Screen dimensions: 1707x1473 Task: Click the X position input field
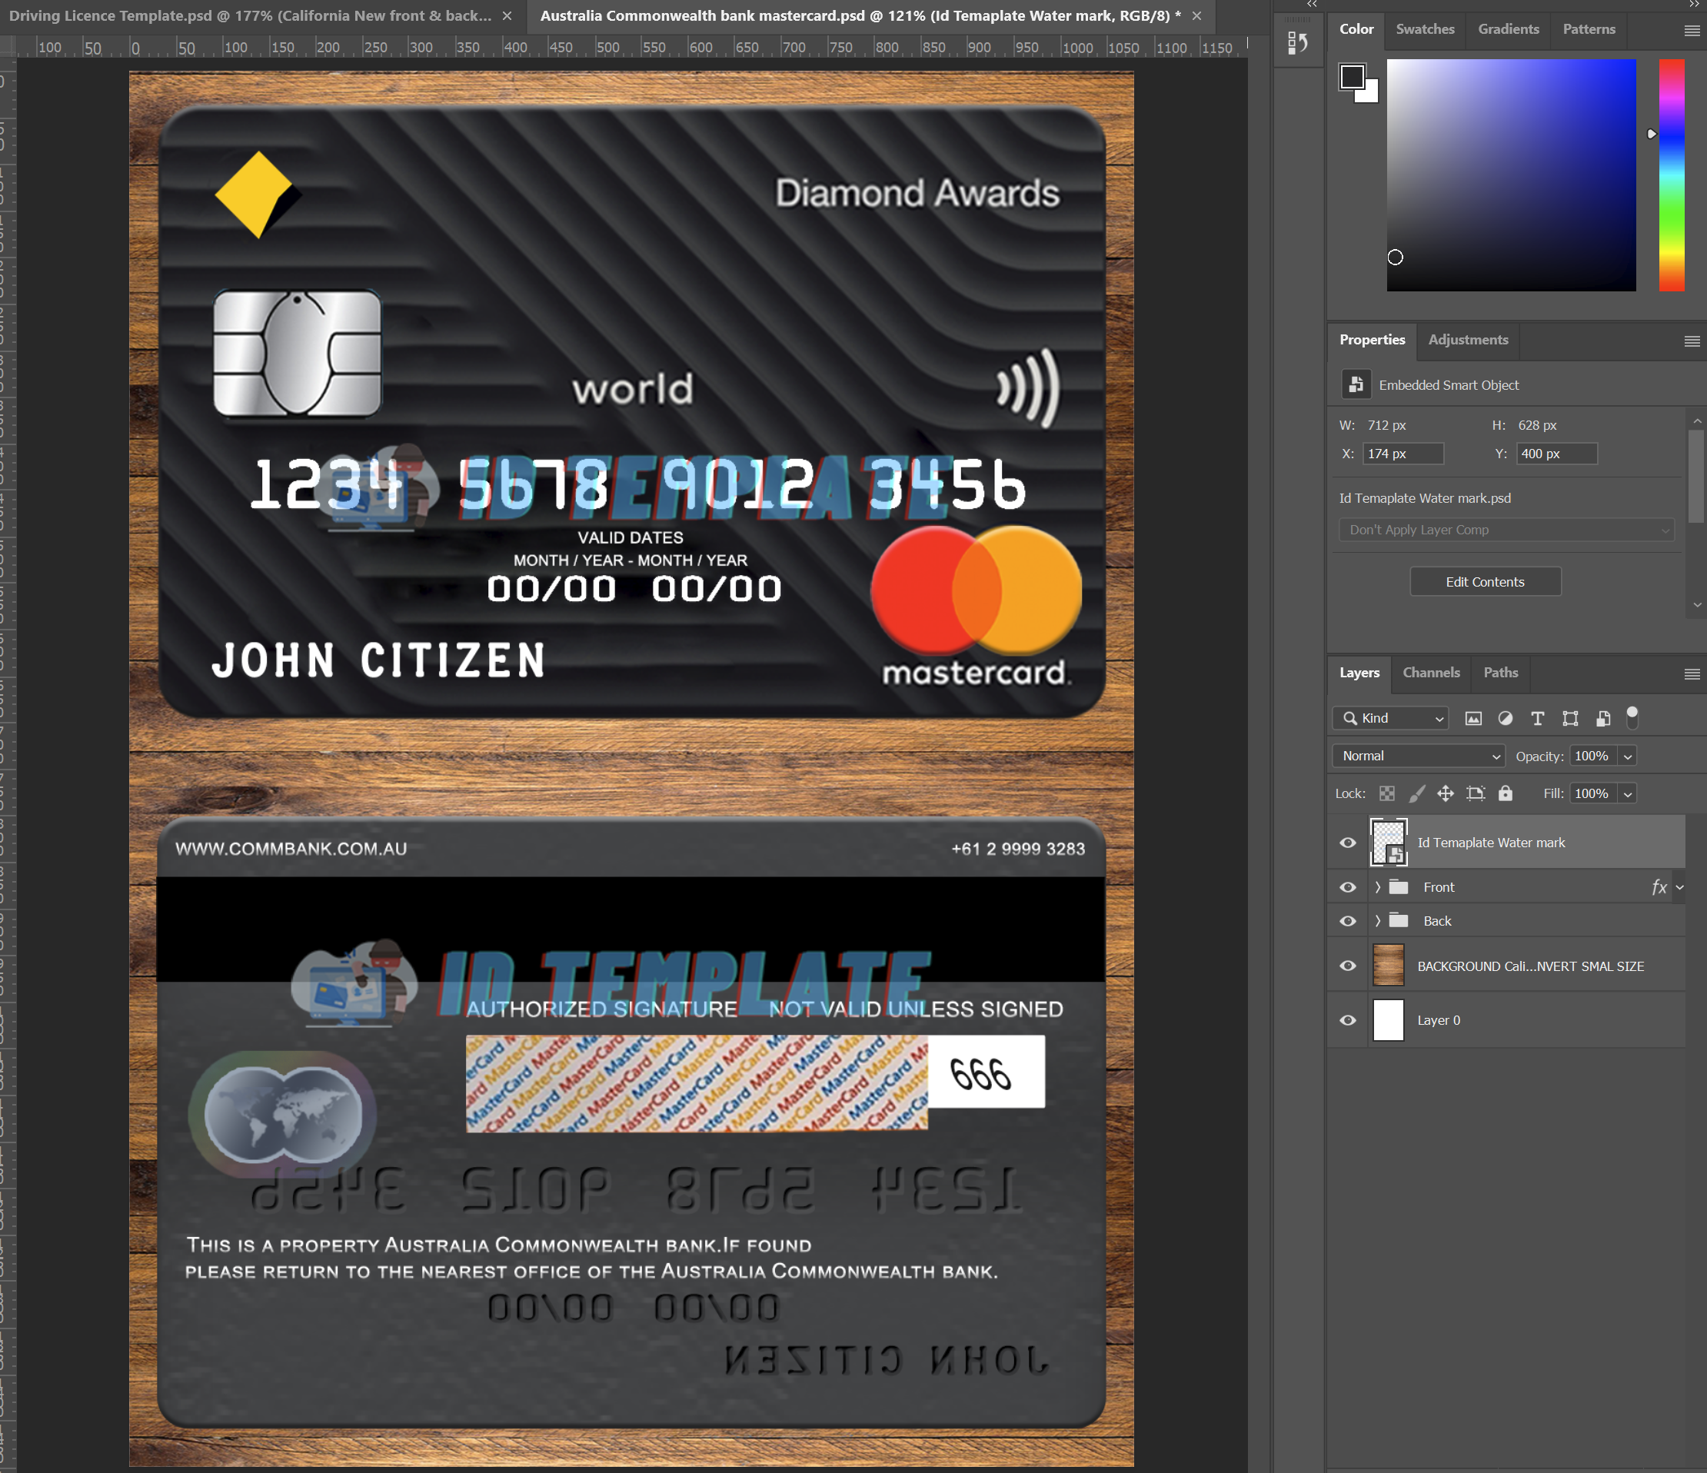click(x=1404, y=454)
